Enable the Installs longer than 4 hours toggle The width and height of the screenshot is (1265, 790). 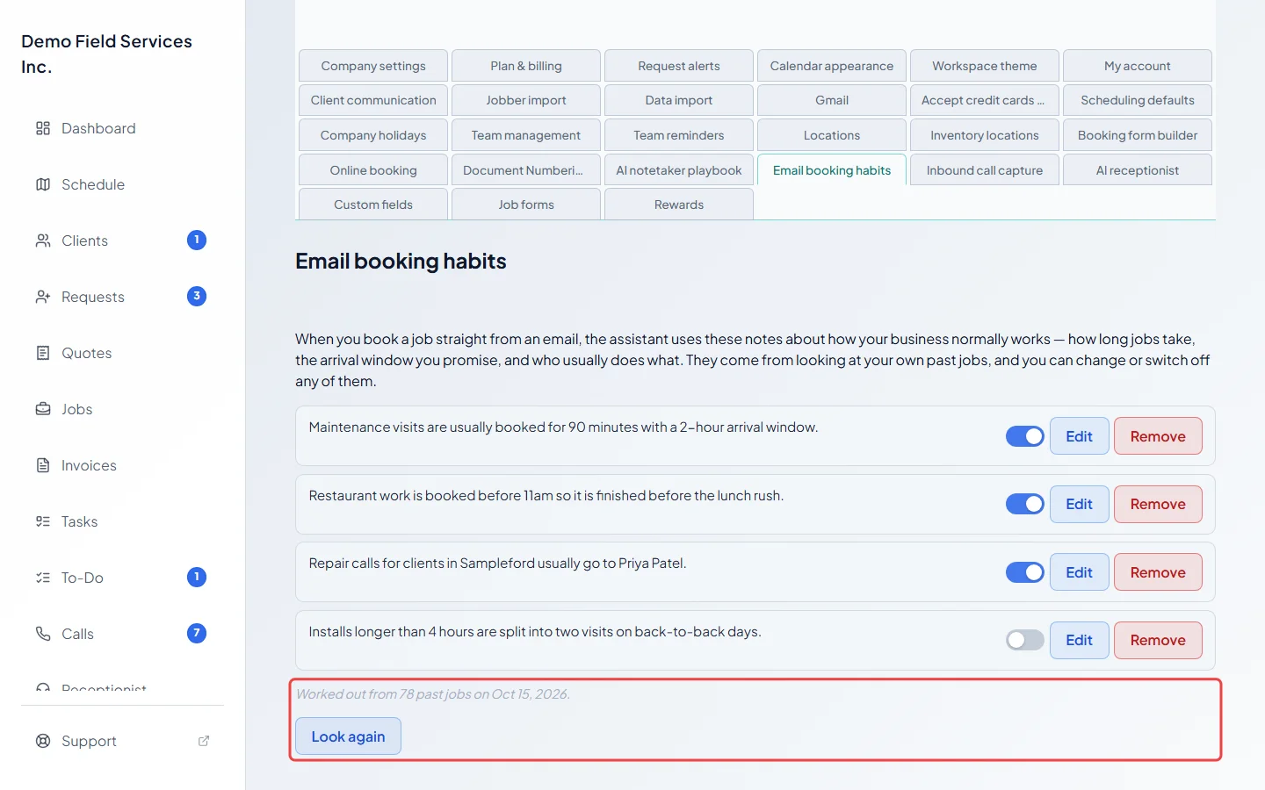coord(1025,640)
